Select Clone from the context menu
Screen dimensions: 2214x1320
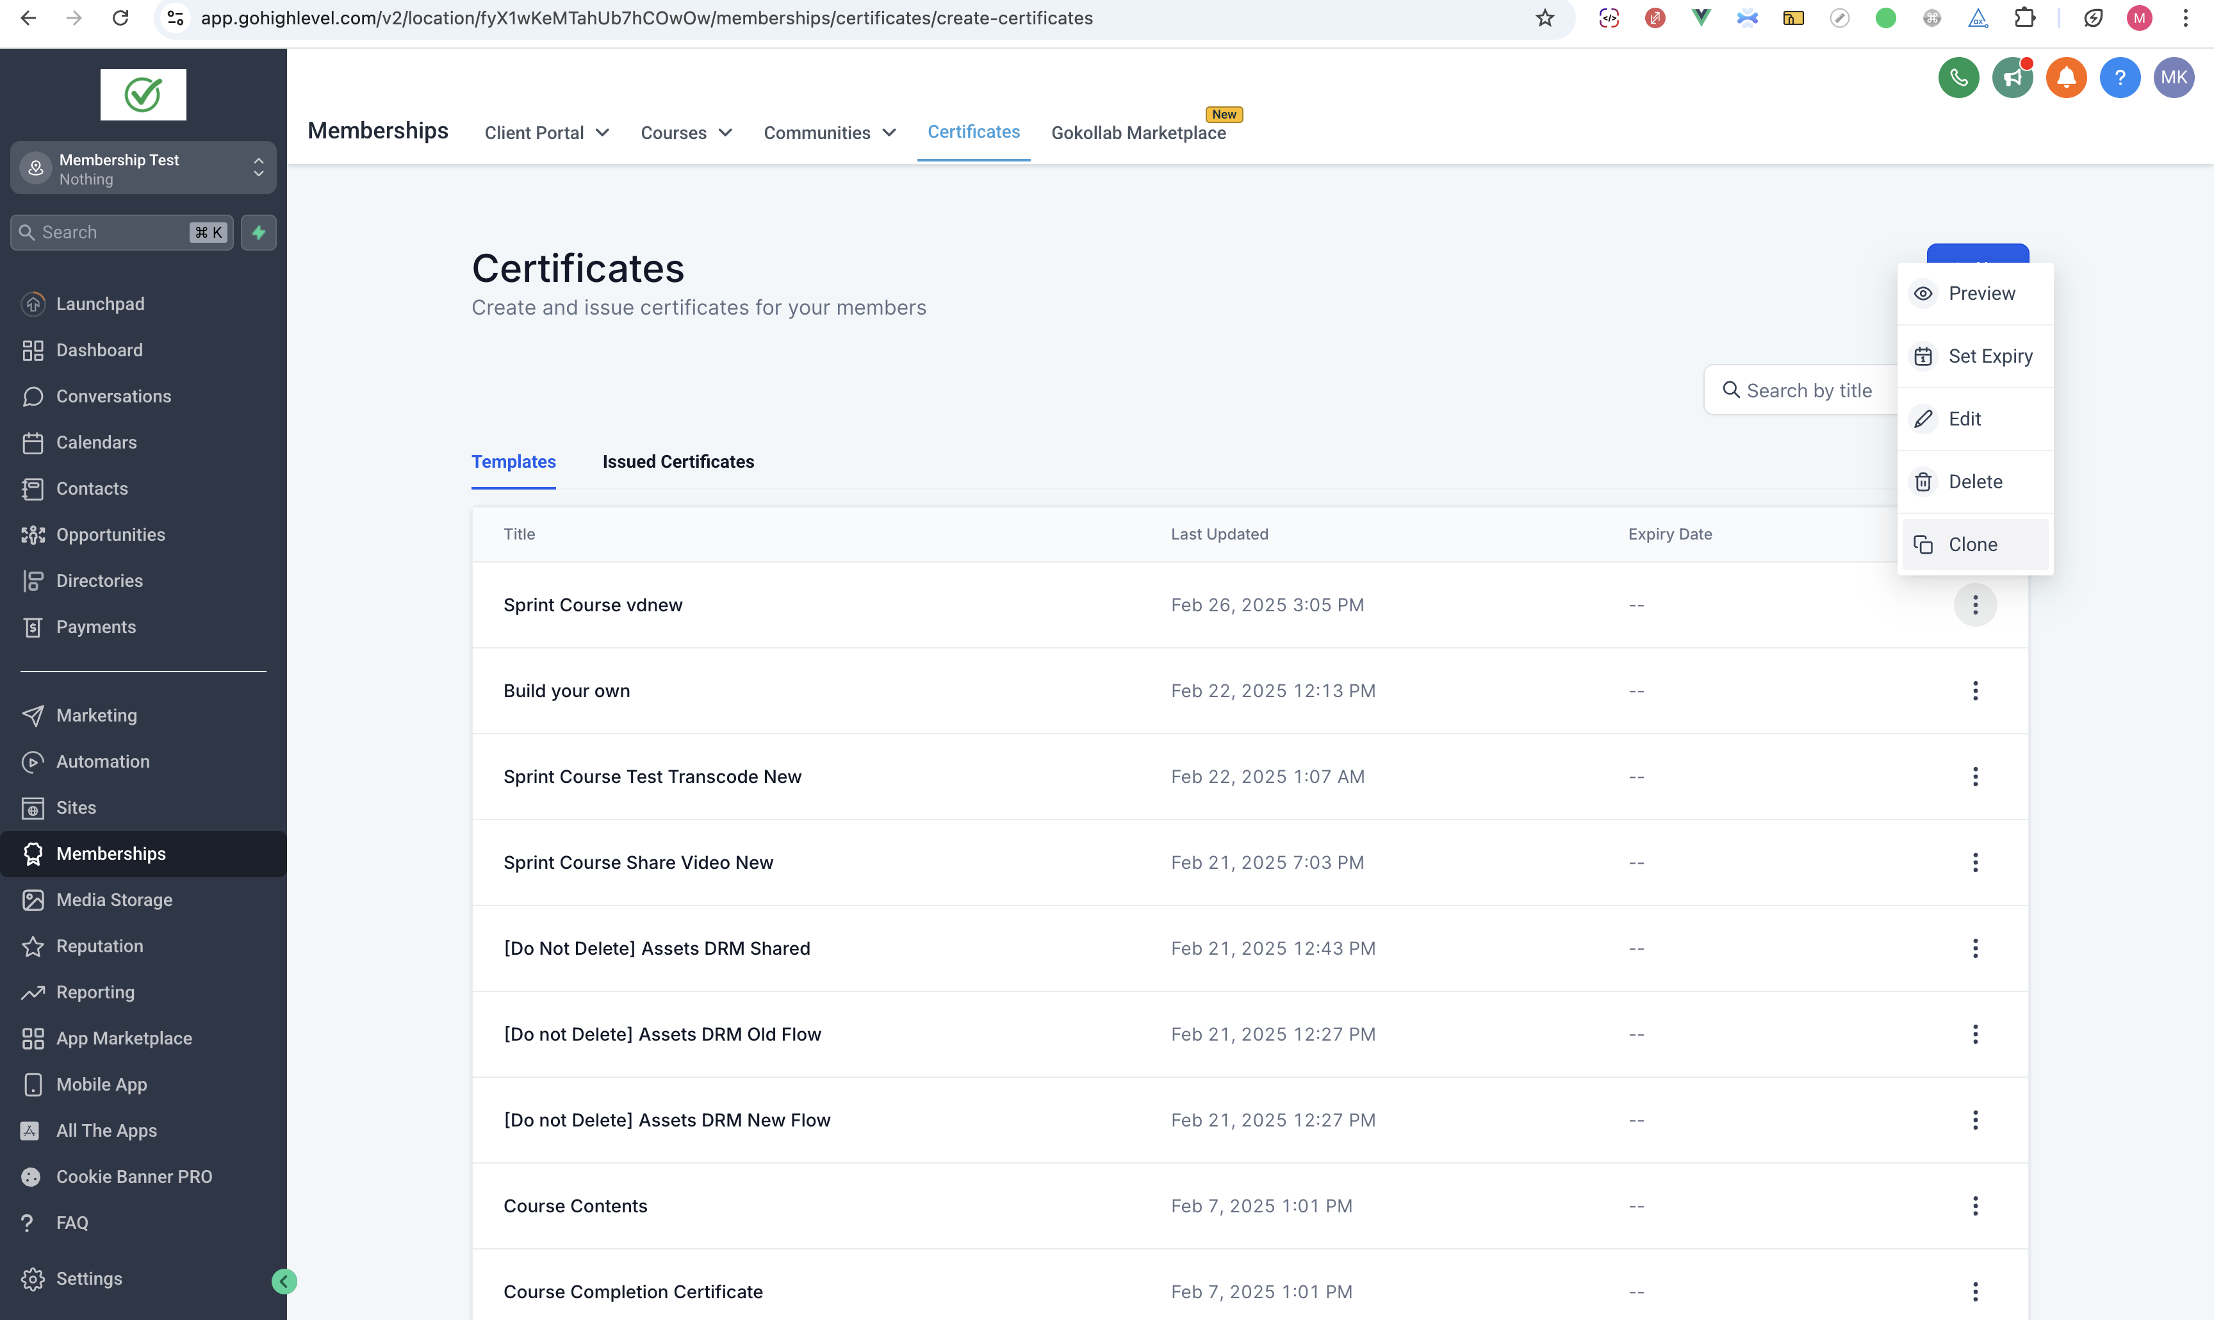(1972, 545)
